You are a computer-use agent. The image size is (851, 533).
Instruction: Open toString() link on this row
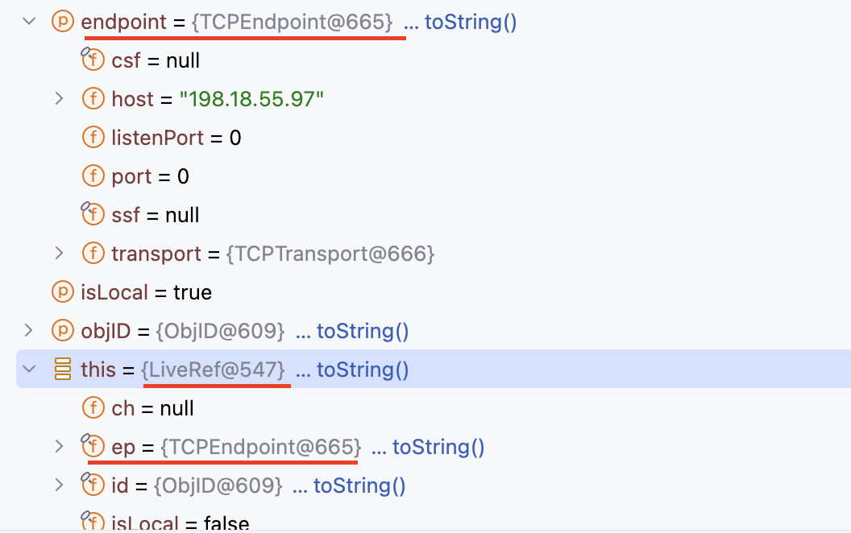(x=352, y=370)
